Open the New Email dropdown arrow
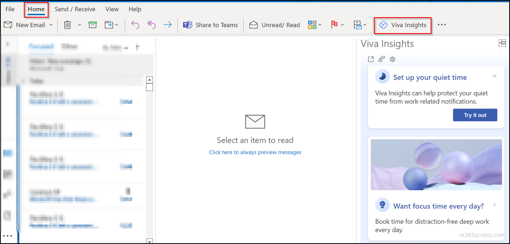Viewport: 510px width, 244px height. 51,25
